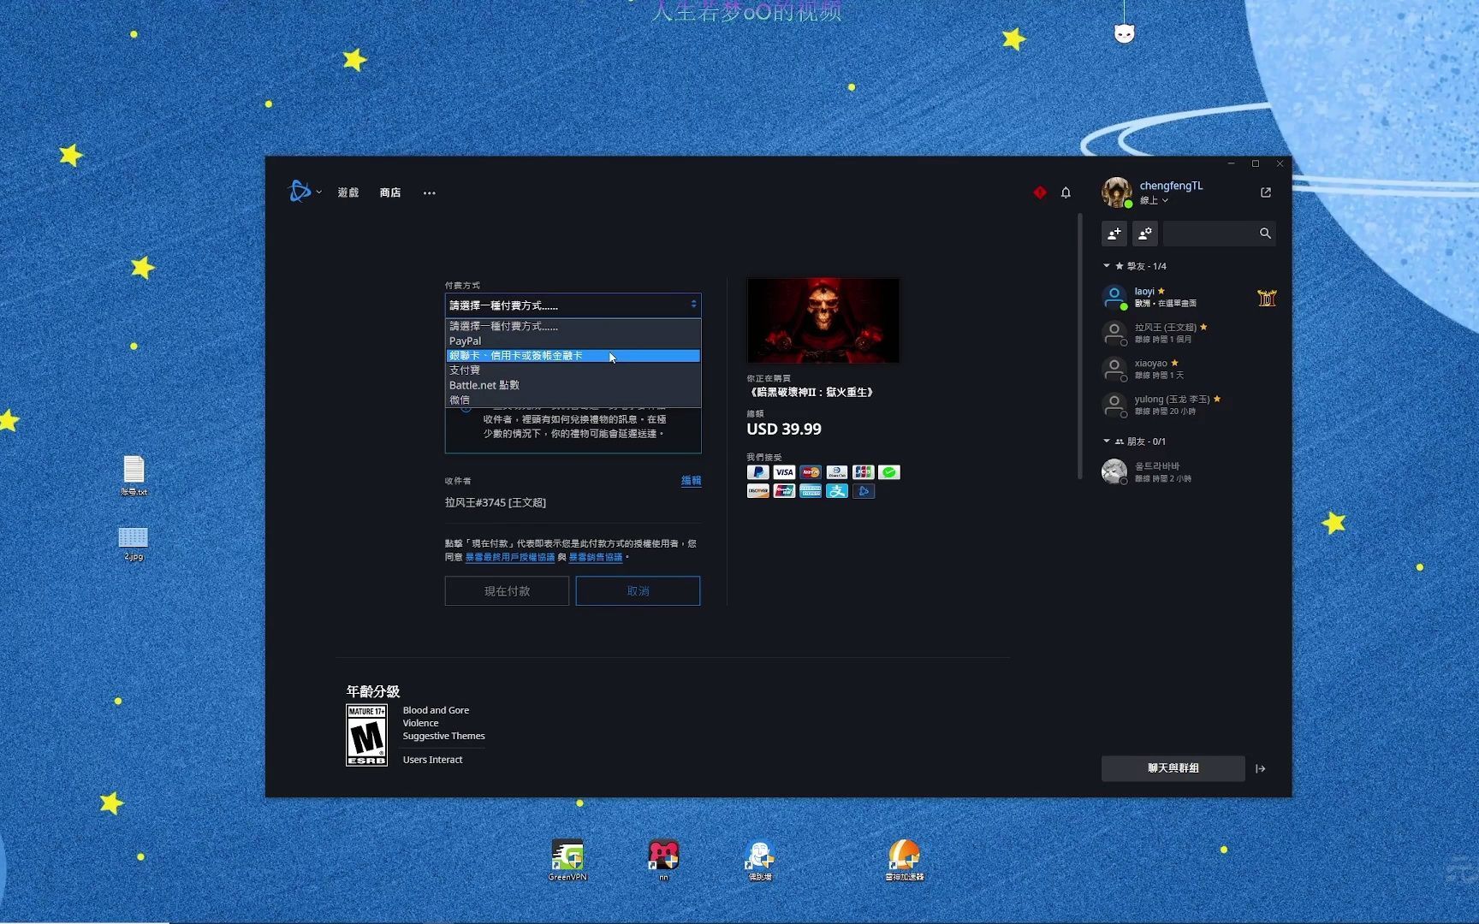This screenshot has height=924, width=1479.
Task: Select friend xiaoyao in the list
Action: (1188, 369)
